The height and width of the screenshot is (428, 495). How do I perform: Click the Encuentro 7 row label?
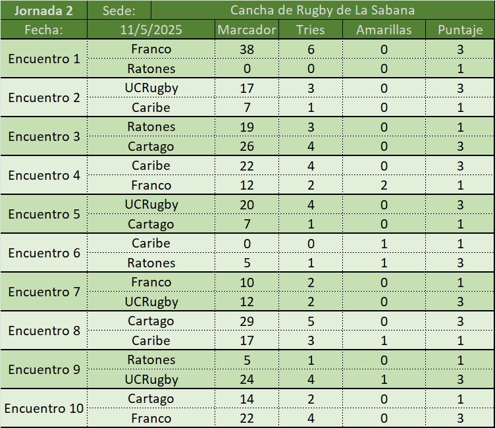(x=43, y=292)
